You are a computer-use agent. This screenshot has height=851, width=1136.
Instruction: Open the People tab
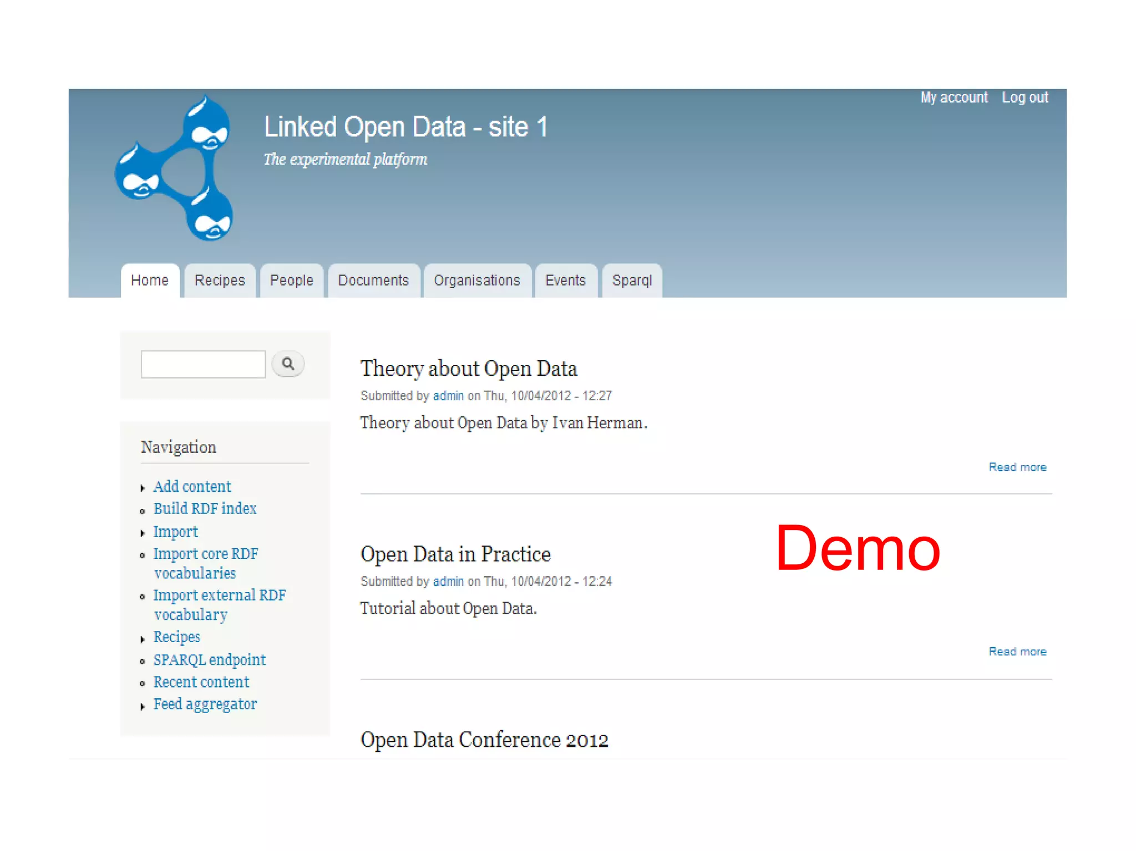(291, 281)
